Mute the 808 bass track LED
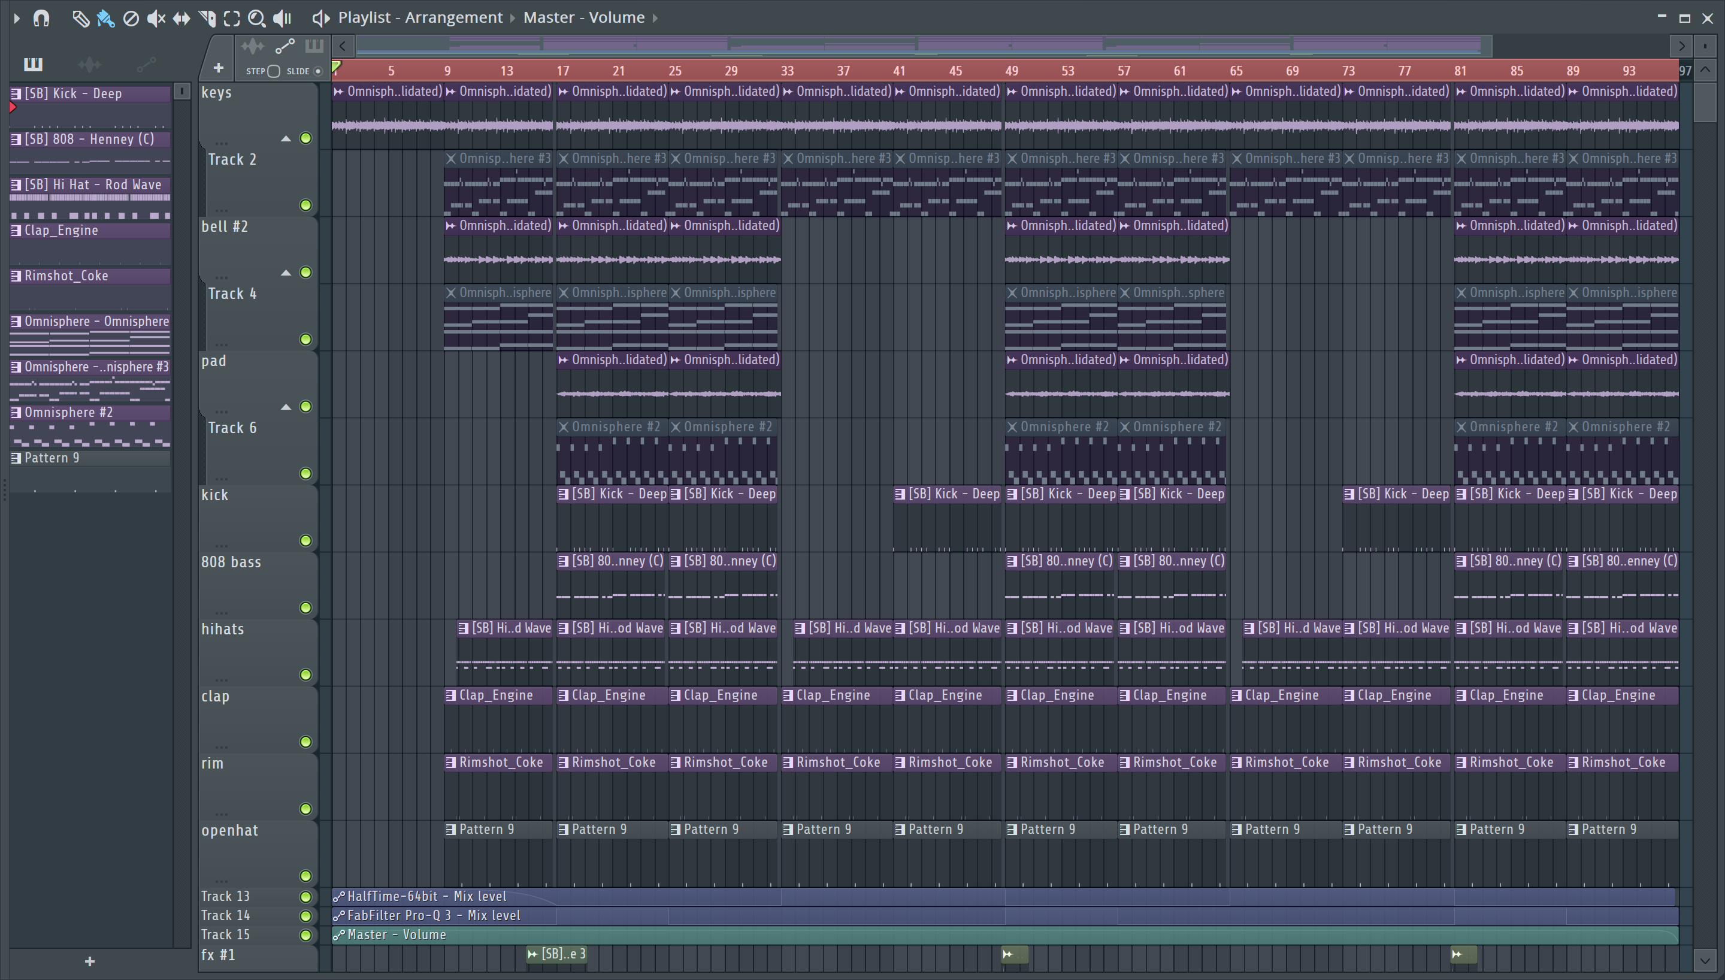Screen dimensions: 1725x980 (305, 608)
